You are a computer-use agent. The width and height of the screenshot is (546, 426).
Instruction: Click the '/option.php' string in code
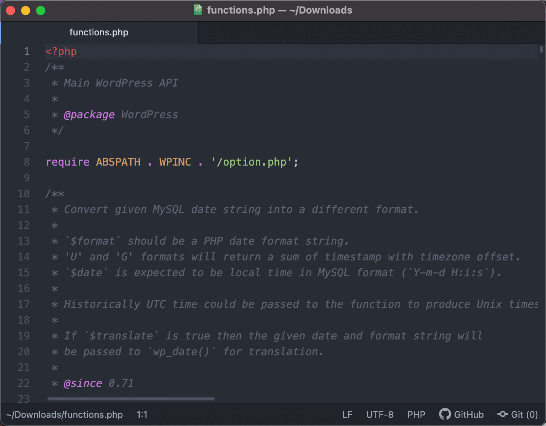coord(254,162)
